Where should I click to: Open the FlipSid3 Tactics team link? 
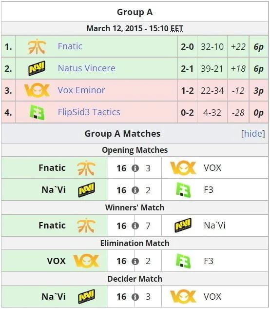pyautogui.click(x=89, y=112)
